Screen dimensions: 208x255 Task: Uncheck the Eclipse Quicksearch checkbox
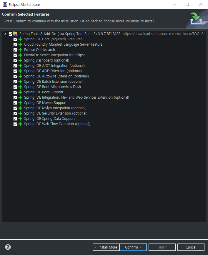pyautogui.click(x=15, y=50)
